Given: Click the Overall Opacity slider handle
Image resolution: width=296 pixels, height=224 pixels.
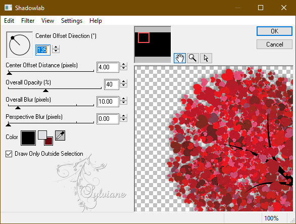Looking at the screenshot, I should 45,91.
